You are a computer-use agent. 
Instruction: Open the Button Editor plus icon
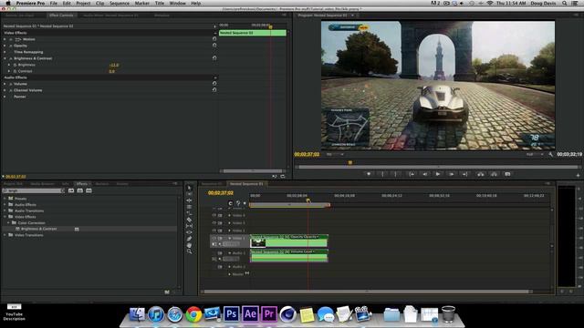[578, 175]
